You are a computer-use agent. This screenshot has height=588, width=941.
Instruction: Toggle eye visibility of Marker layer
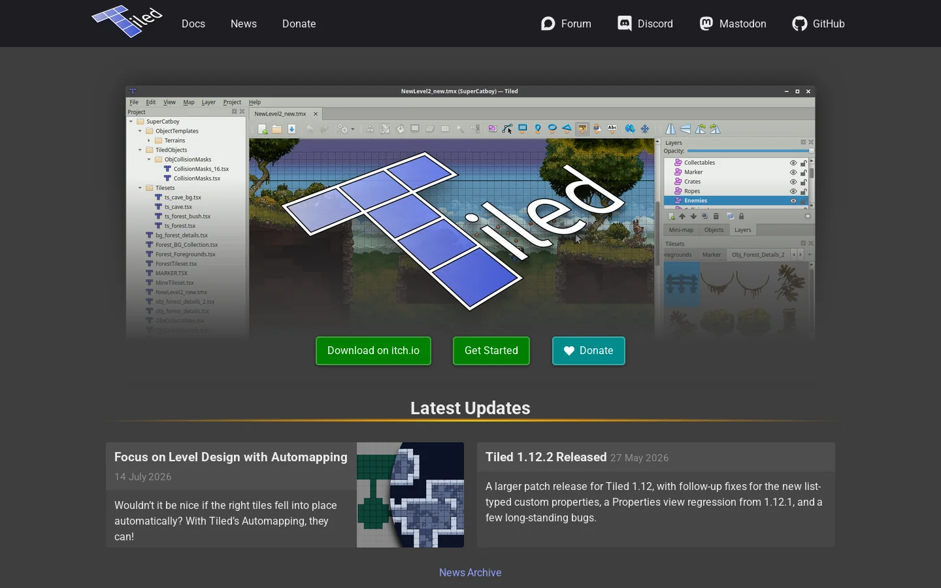pyautogui.click(x=793, y=172)
